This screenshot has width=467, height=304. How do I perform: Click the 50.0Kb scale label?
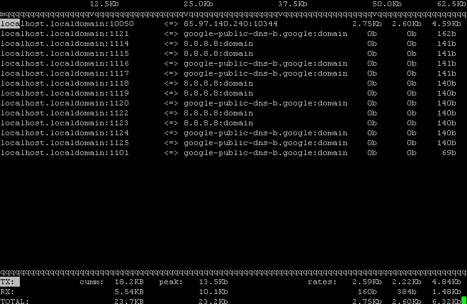(387, 4)
